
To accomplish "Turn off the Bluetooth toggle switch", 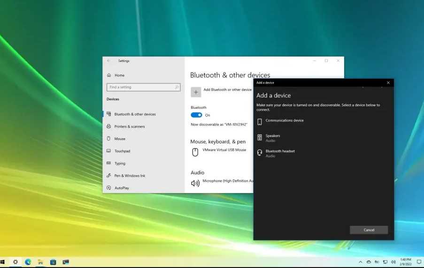I will [x=196, y=115].
